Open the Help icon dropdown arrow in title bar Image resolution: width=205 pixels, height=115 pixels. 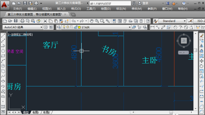click(188, 3)
